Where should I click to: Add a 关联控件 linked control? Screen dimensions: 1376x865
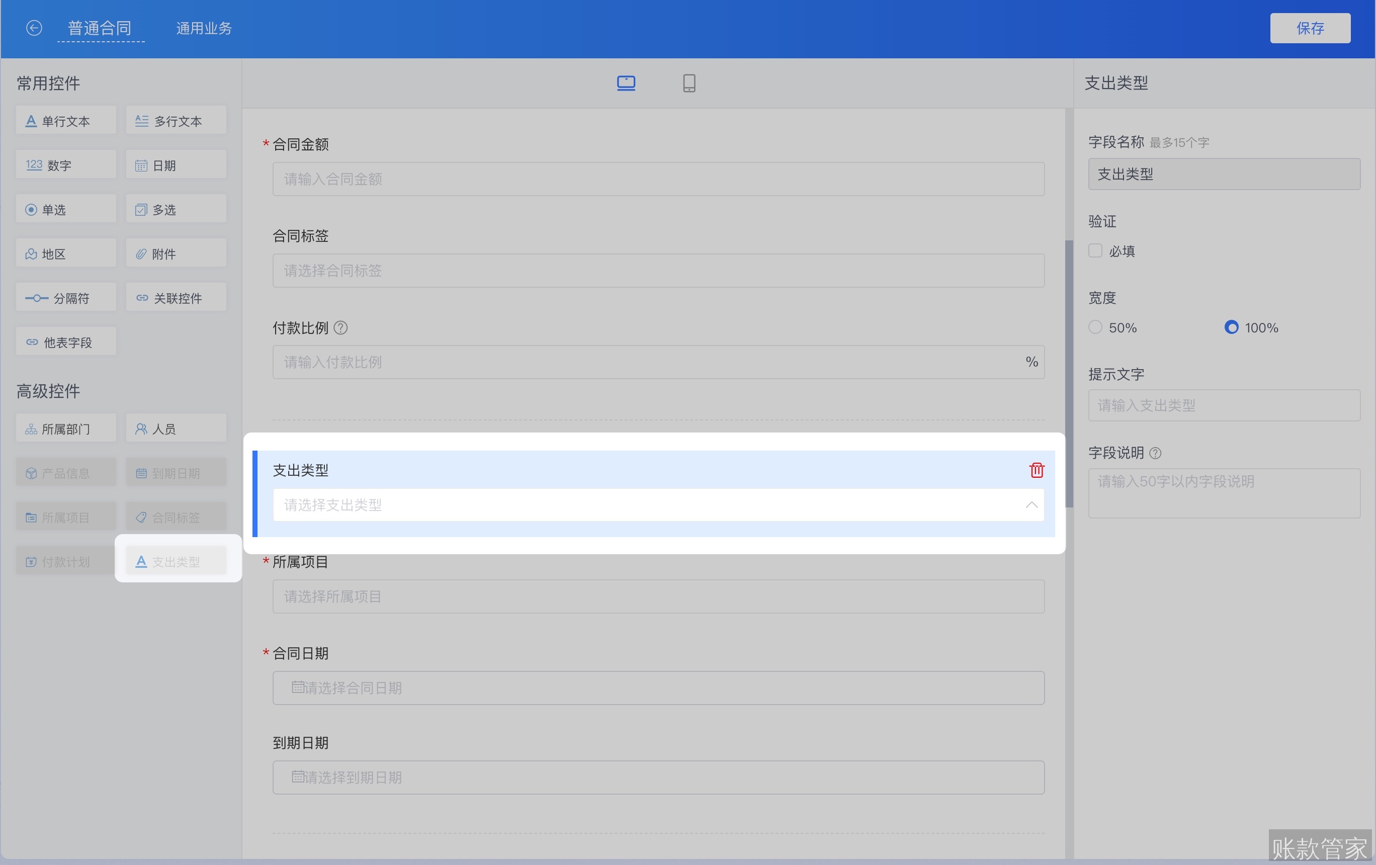coord(176,298)
